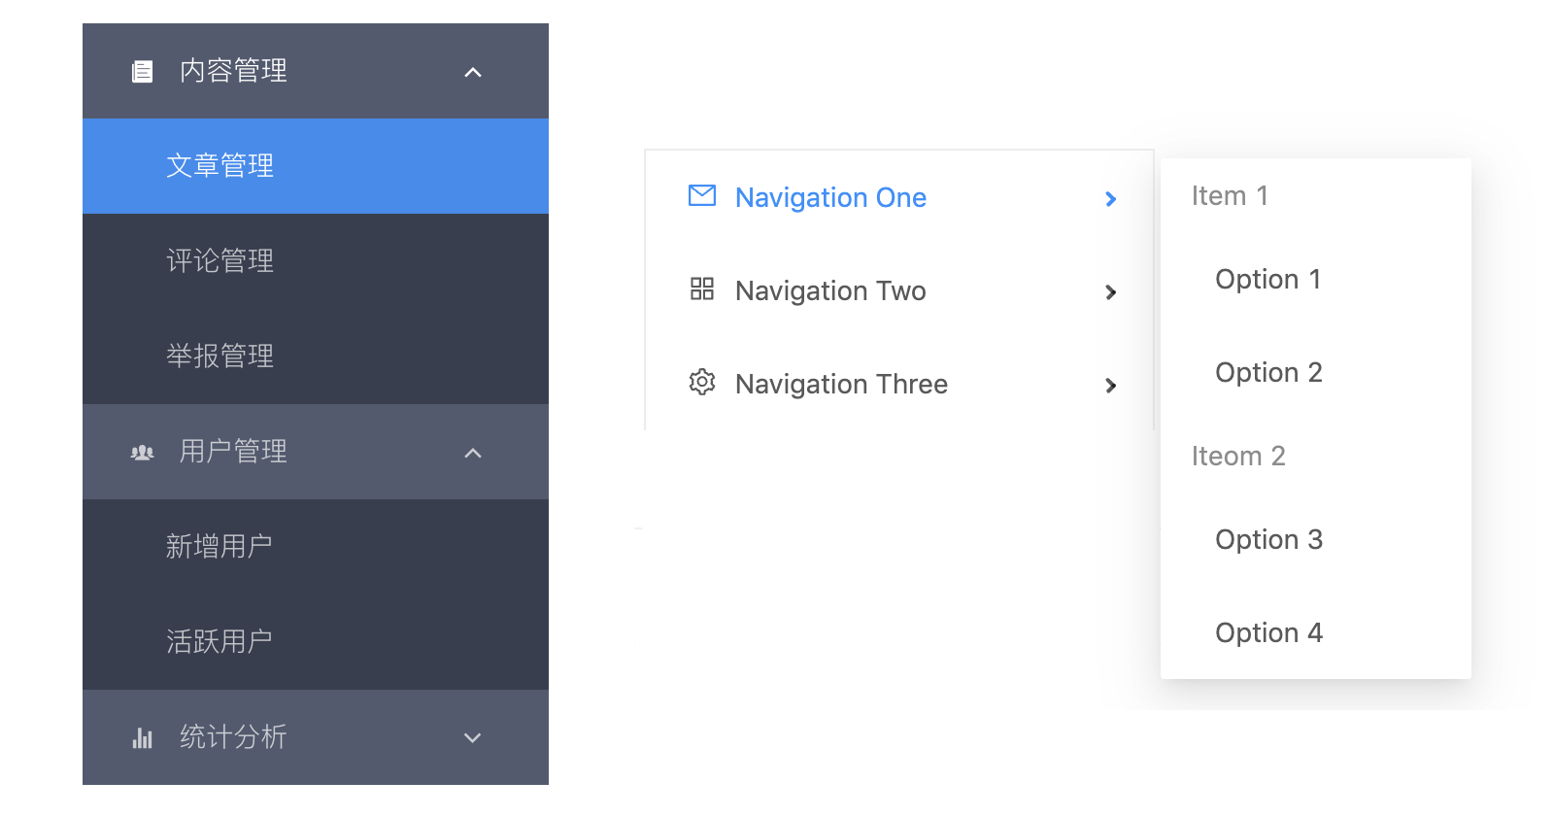The height and width of the screenshot is (816, 1554).
Task: Pick Option 4 from the flyout menu
Action: pos(1268,633)
